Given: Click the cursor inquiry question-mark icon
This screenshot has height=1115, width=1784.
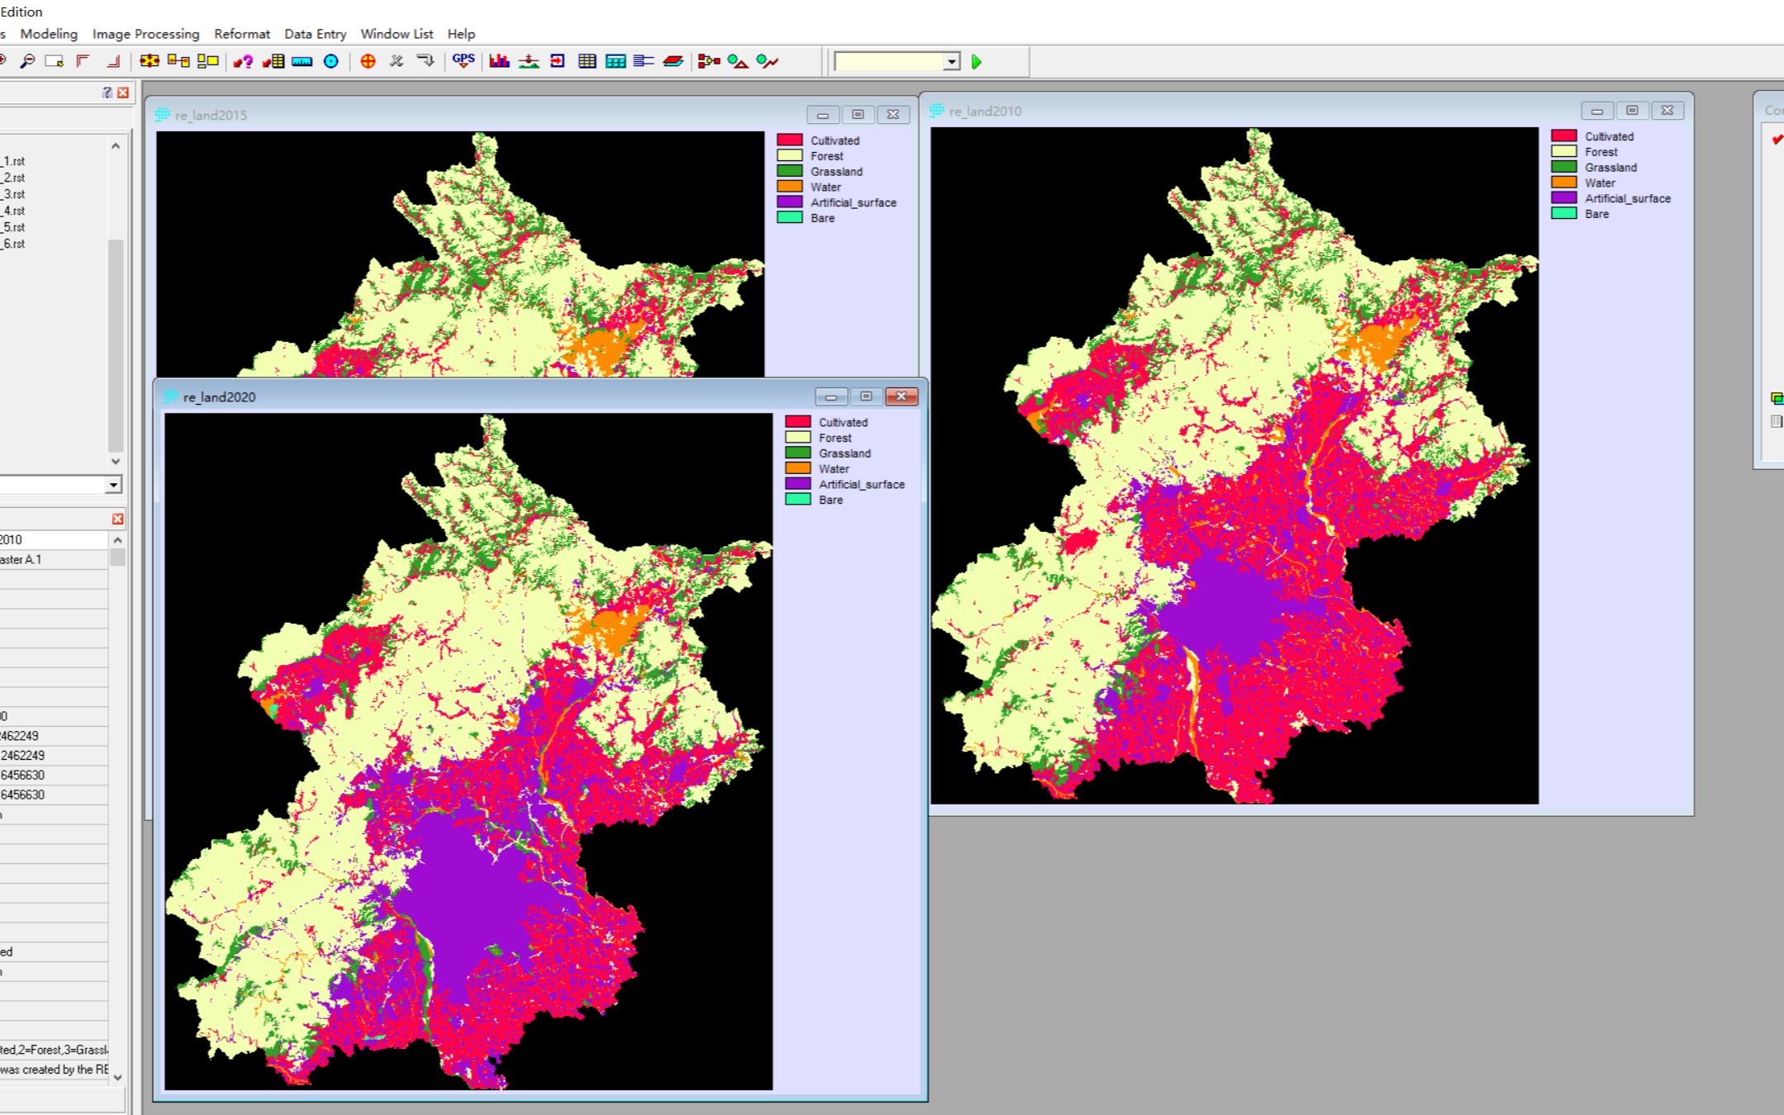Looking at the screenshot, I should (x=242, y=61).
